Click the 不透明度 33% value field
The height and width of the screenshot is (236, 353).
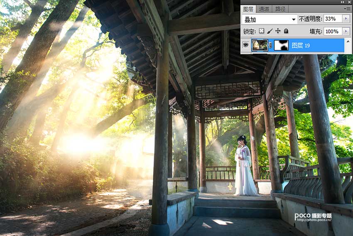tap(332, 19)
